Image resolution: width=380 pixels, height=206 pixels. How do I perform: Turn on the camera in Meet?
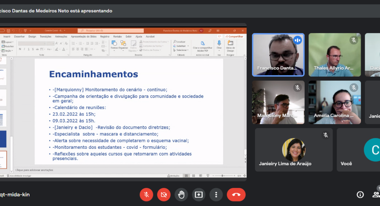(x=164, y=195)
